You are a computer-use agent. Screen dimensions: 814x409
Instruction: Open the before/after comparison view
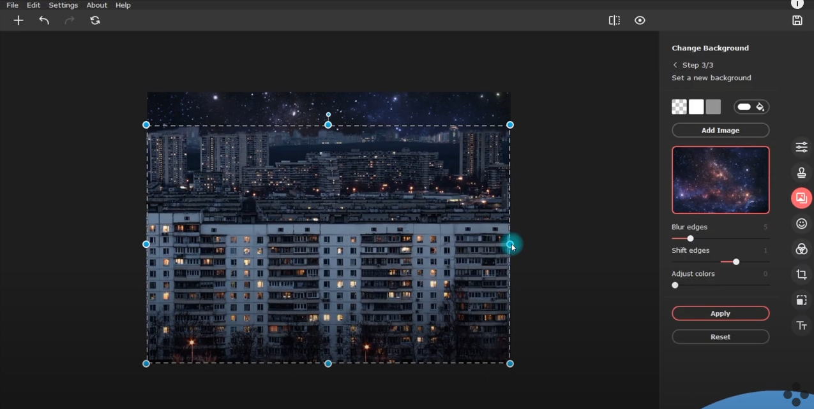(614, 20)
